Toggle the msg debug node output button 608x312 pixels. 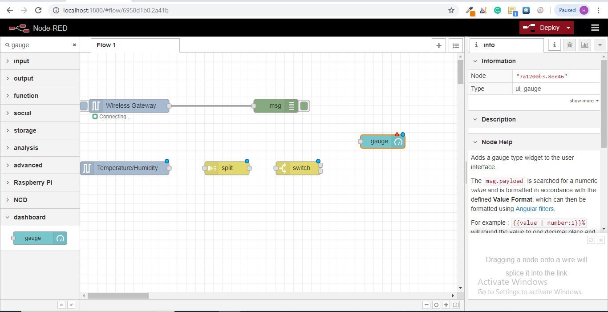(x=304, y=106)
